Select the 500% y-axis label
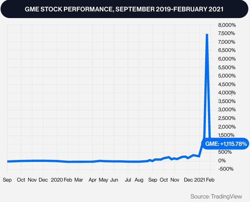 (x=225, y=152)
